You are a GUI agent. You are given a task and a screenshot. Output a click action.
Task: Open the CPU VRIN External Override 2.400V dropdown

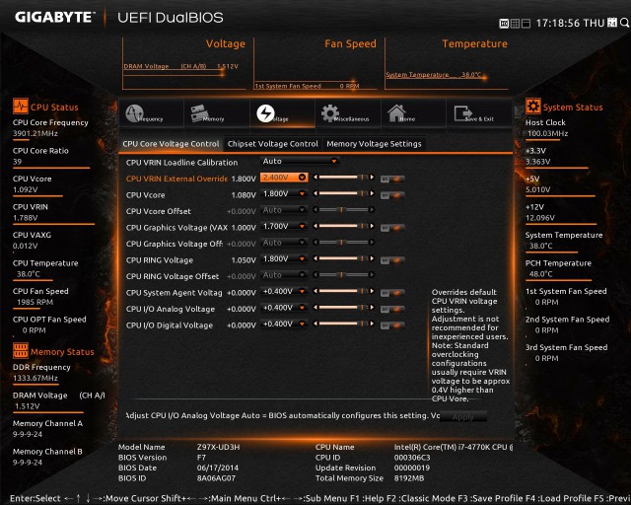coord(284,178)
